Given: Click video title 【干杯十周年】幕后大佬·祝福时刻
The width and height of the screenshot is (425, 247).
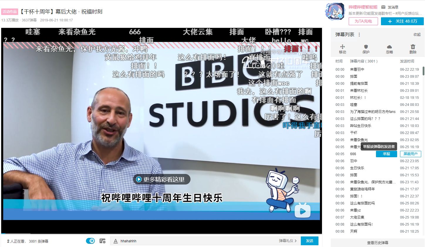Looking at the screenshot, I should [61, 12].
